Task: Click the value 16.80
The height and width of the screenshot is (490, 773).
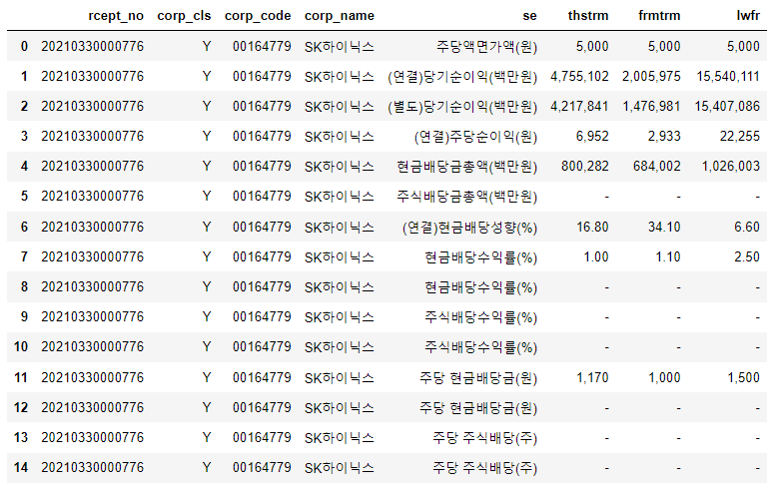Action: point(592,227)
